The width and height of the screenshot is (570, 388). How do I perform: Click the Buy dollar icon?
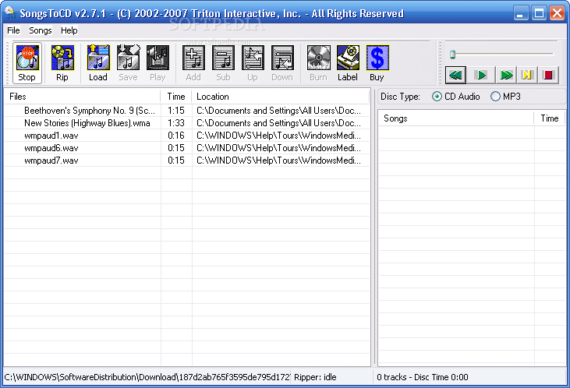pos(377,63)
